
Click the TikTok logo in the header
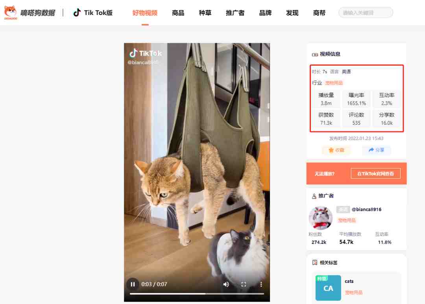click(77, 13)
